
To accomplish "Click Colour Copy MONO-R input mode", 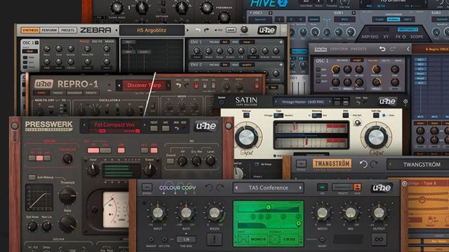I will pyautogui.click(x=258, y=239).
